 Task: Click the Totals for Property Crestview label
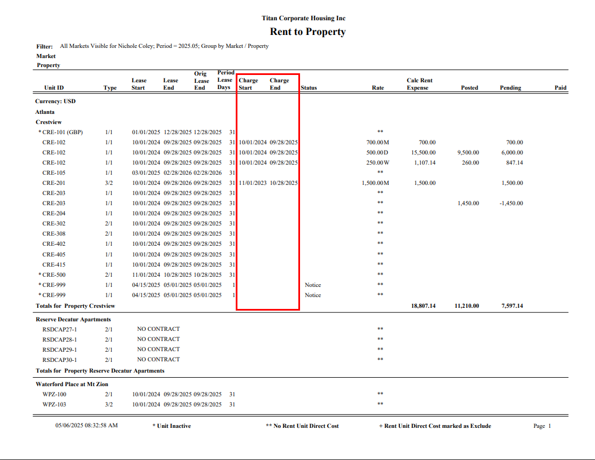(x=75, y=306)
